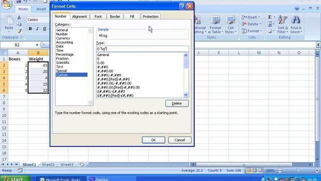Screen dimensions: 321x181
Task: Click the zoom out minus button
Action: (x=280, y=170)
